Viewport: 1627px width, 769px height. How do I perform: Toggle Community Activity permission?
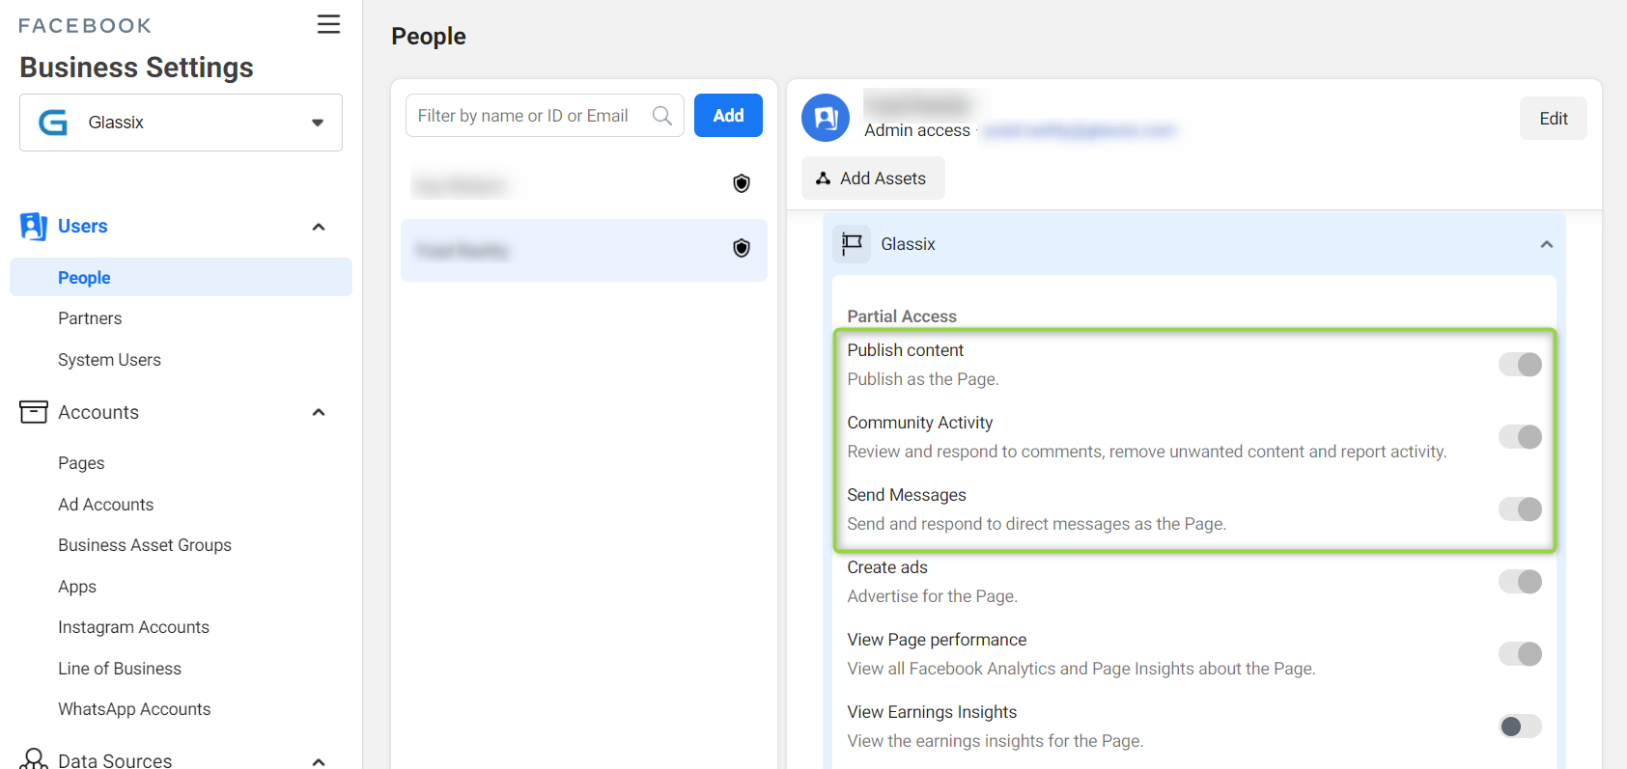(x=1520, y=437)
